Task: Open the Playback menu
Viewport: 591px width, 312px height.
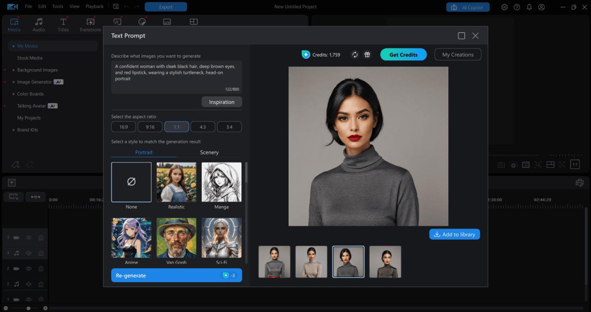Action: pyautogui.click(x=94, y=6)
